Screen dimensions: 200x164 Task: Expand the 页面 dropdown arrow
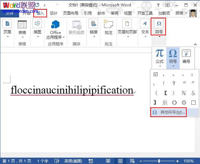pos(8,37)
